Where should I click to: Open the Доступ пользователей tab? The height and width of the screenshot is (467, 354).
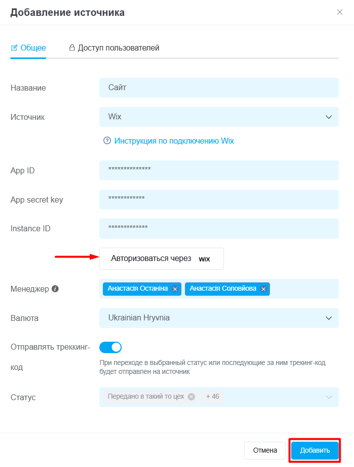114,48
